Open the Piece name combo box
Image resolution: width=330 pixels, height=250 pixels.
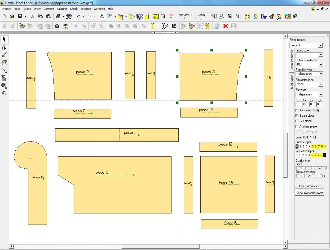click(320, 46)
